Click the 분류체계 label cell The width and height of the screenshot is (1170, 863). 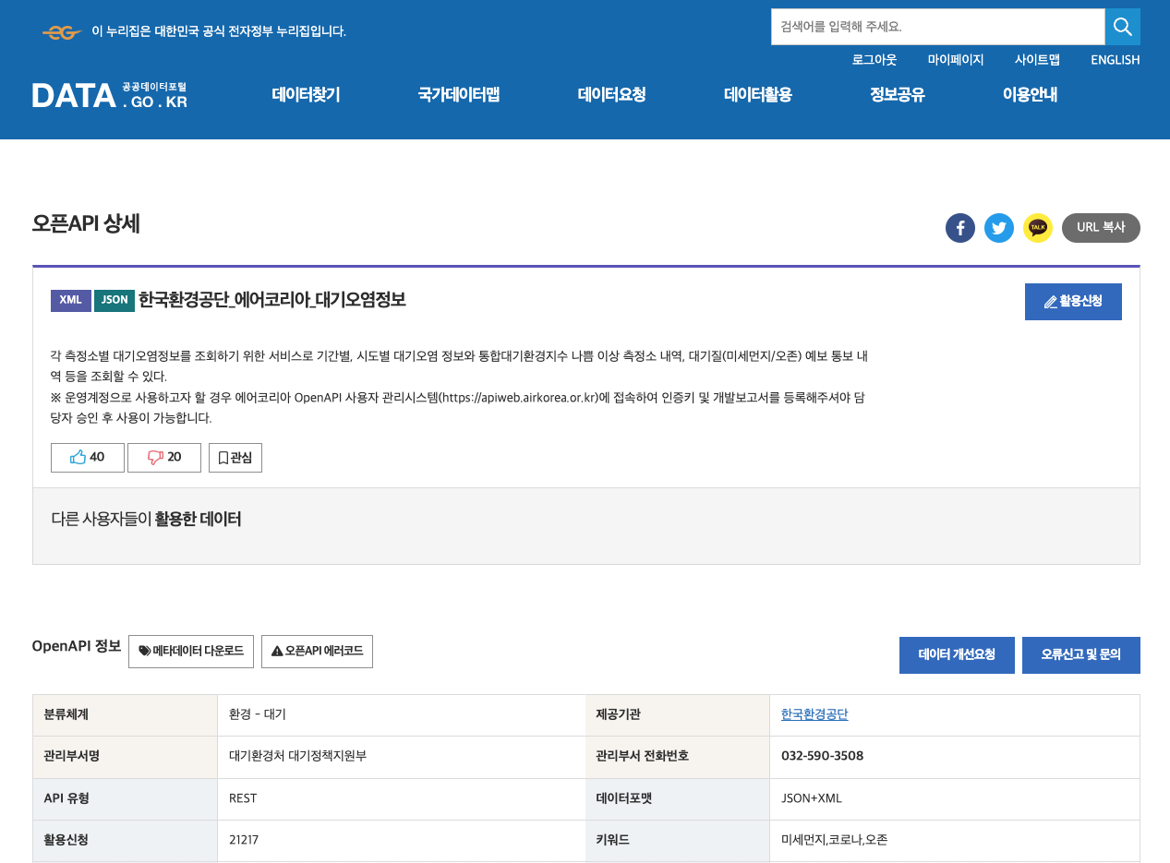(125, 715)
